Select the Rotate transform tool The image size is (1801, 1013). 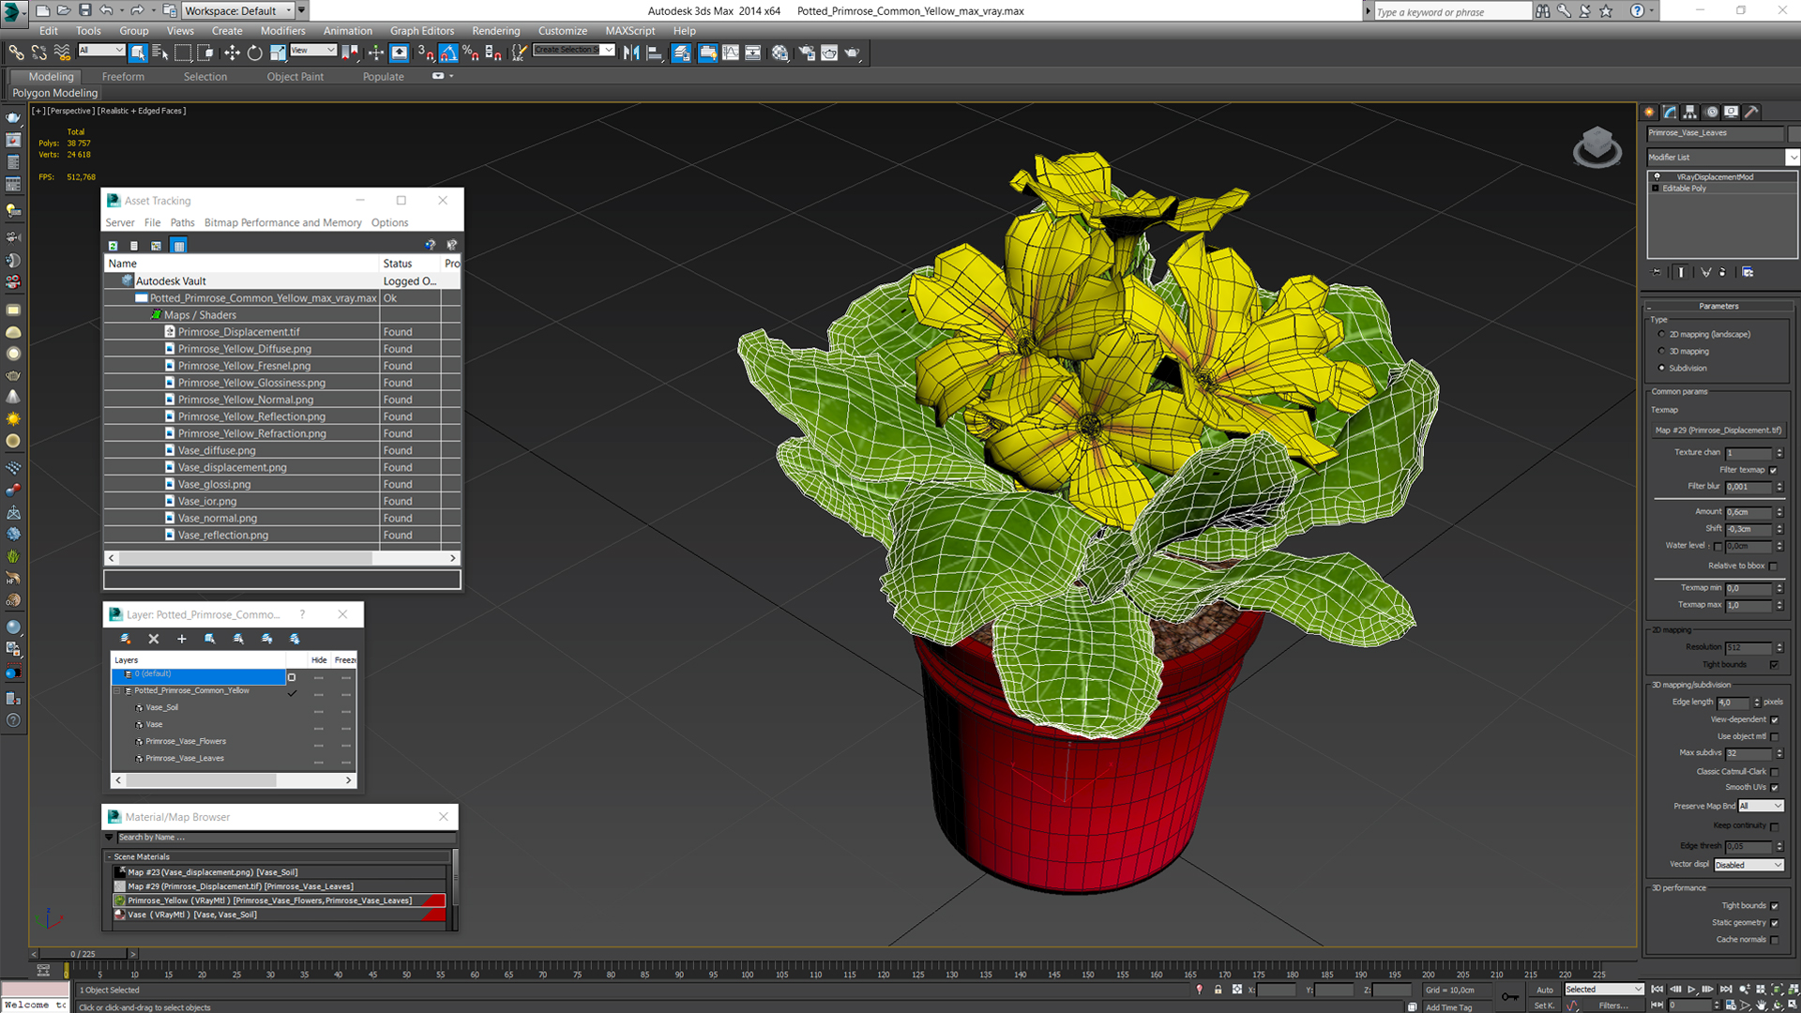[254, 53]
